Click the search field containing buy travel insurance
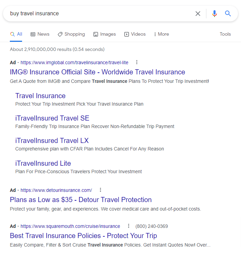 tap(100, 14)
